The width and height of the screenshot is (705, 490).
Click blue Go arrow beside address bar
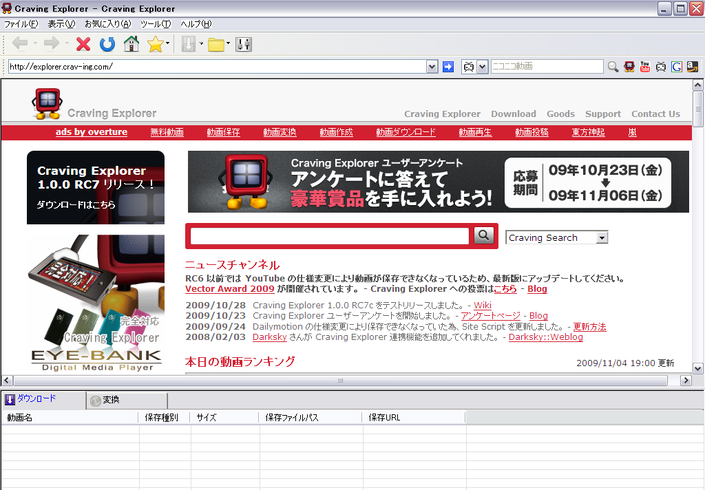tap(448, 67)
